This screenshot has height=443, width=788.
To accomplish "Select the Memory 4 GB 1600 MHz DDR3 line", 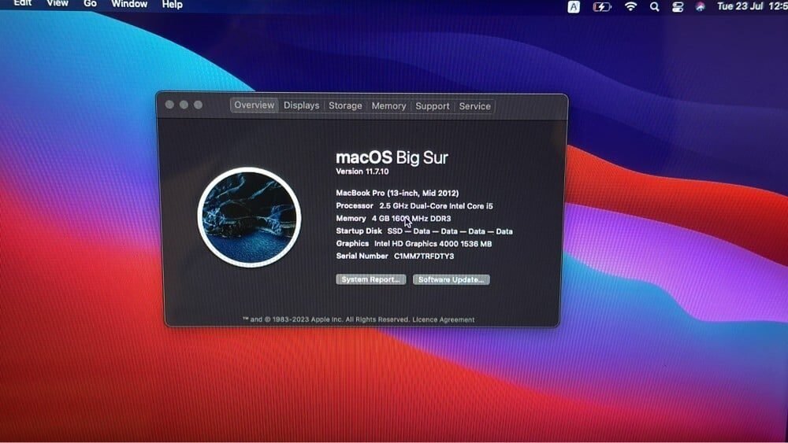I will (393, 218).
